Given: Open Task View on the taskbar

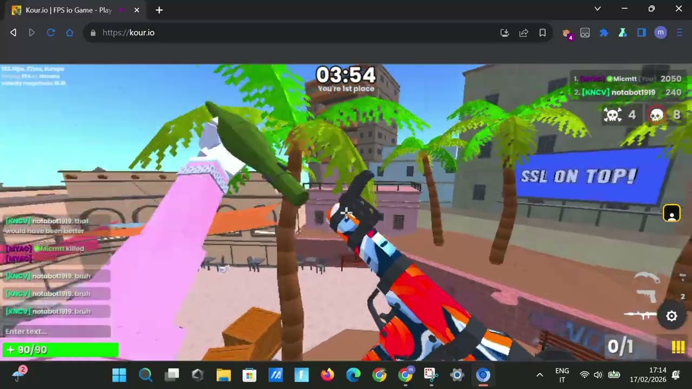Looking at the screenshot, I should (172, 375).
